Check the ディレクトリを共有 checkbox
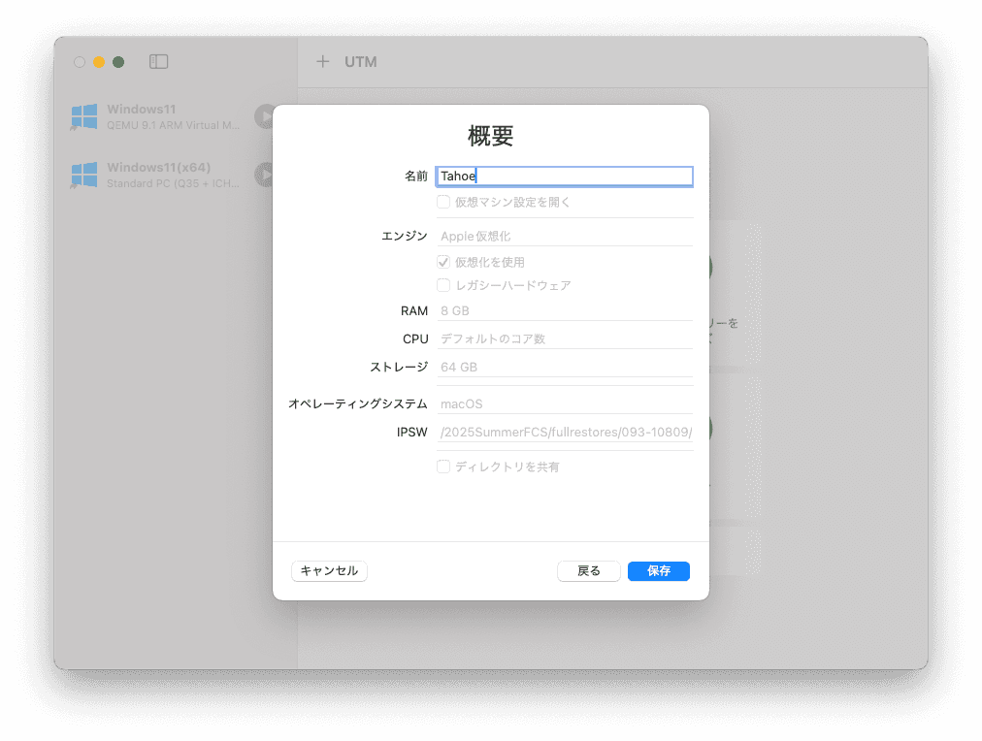 (443, 467)
